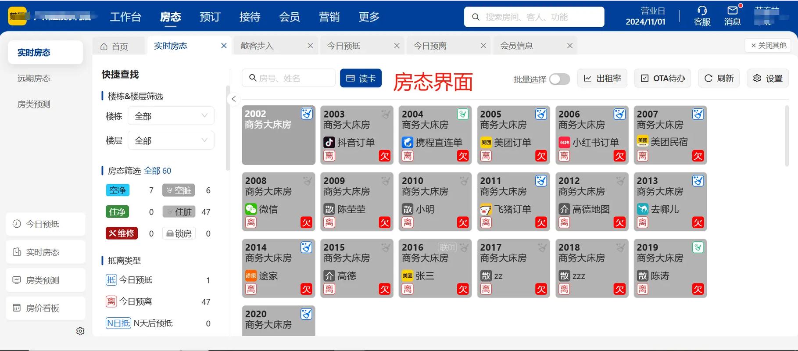Click the Meituan icon on room 2007
Image resolution: width=798 pixels, height=351 pixels.
642,140
